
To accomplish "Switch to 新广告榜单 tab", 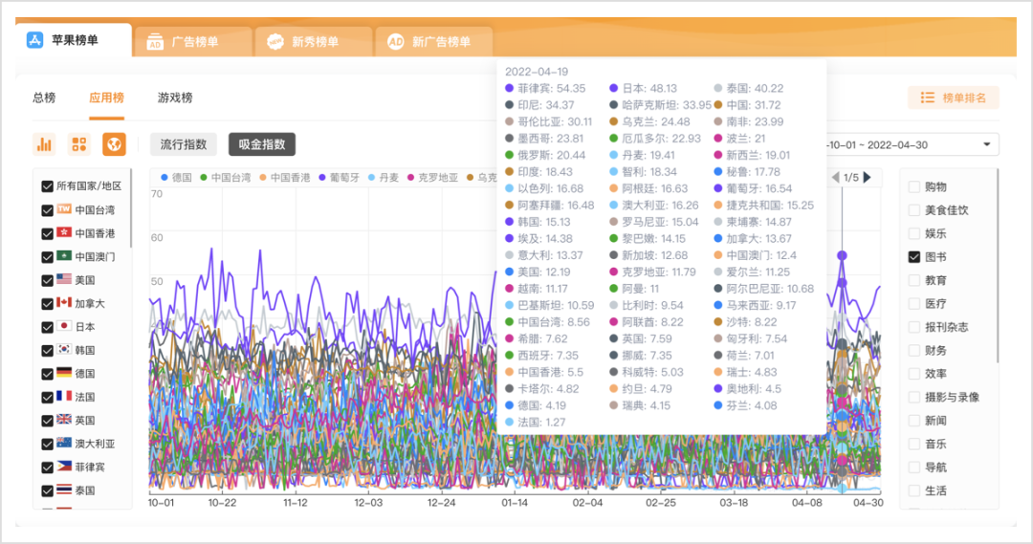I will [434, 41].
